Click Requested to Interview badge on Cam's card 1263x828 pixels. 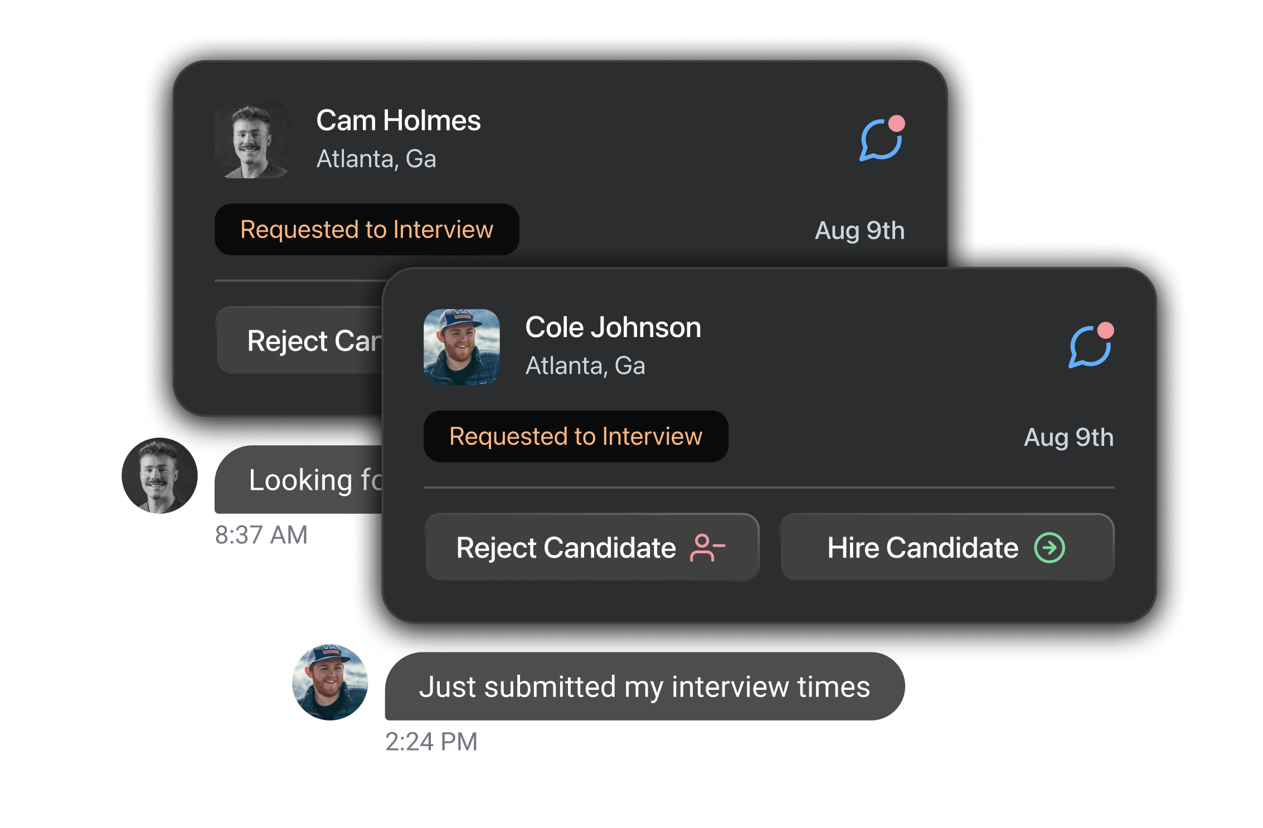(x=367, y=230)
